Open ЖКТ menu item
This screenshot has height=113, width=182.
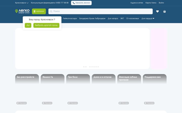(x=122, y=18)
